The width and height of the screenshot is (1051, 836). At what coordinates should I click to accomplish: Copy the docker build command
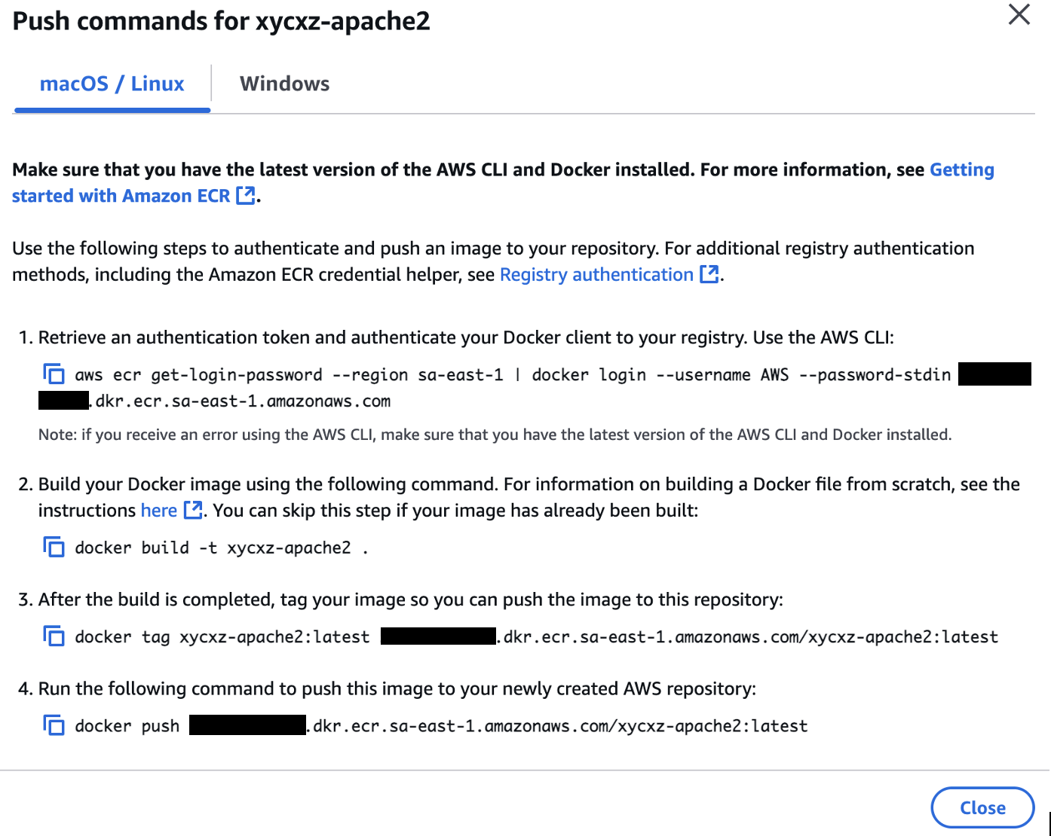pos(54,548)
